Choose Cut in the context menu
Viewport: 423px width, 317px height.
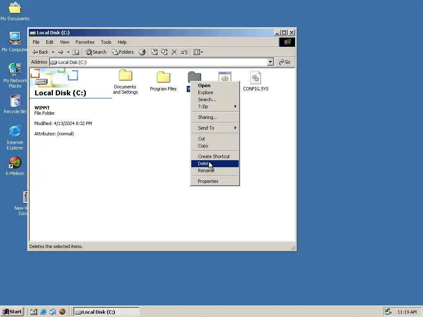[x=215, y=139]
